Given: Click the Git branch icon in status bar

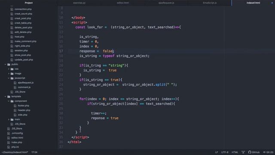Looking at the screenshot, I should tap(264, 152).
